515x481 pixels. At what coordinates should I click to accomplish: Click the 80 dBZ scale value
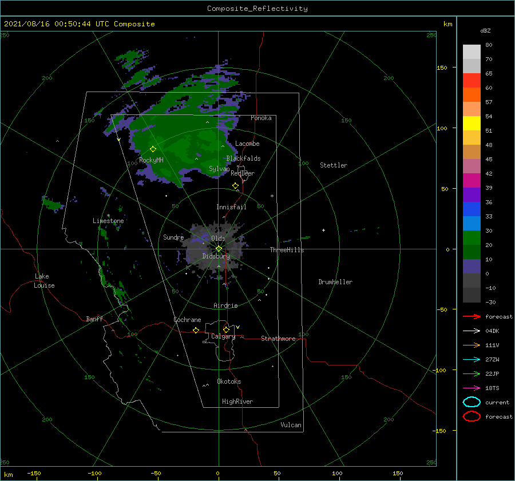coord(489,45)
